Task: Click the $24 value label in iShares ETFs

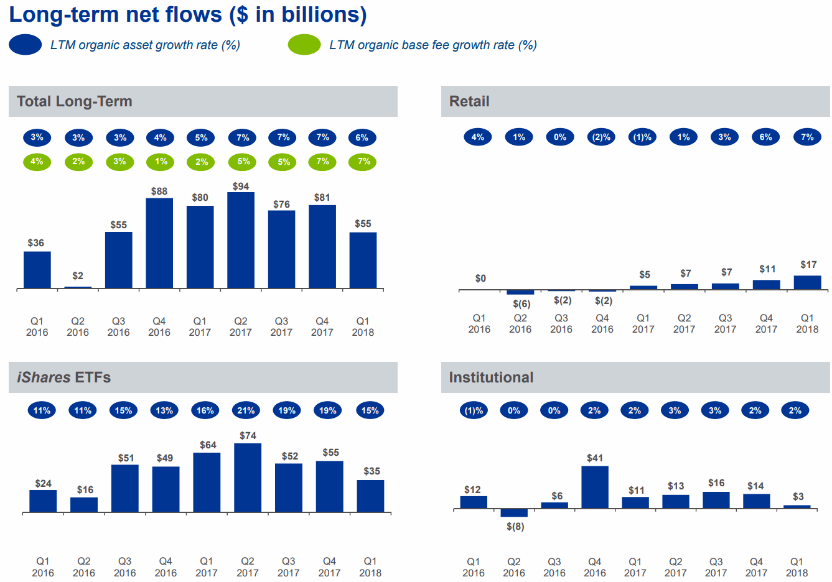Action: click(x=44, y=484)
